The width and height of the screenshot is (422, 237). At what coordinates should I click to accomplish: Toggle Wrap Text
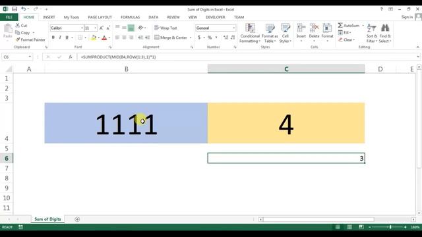[x=166, y=28]
